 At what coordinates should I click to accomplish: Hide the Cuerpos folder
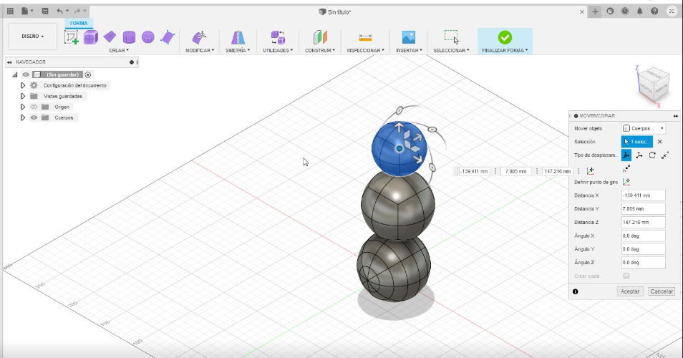click(34, 117)
